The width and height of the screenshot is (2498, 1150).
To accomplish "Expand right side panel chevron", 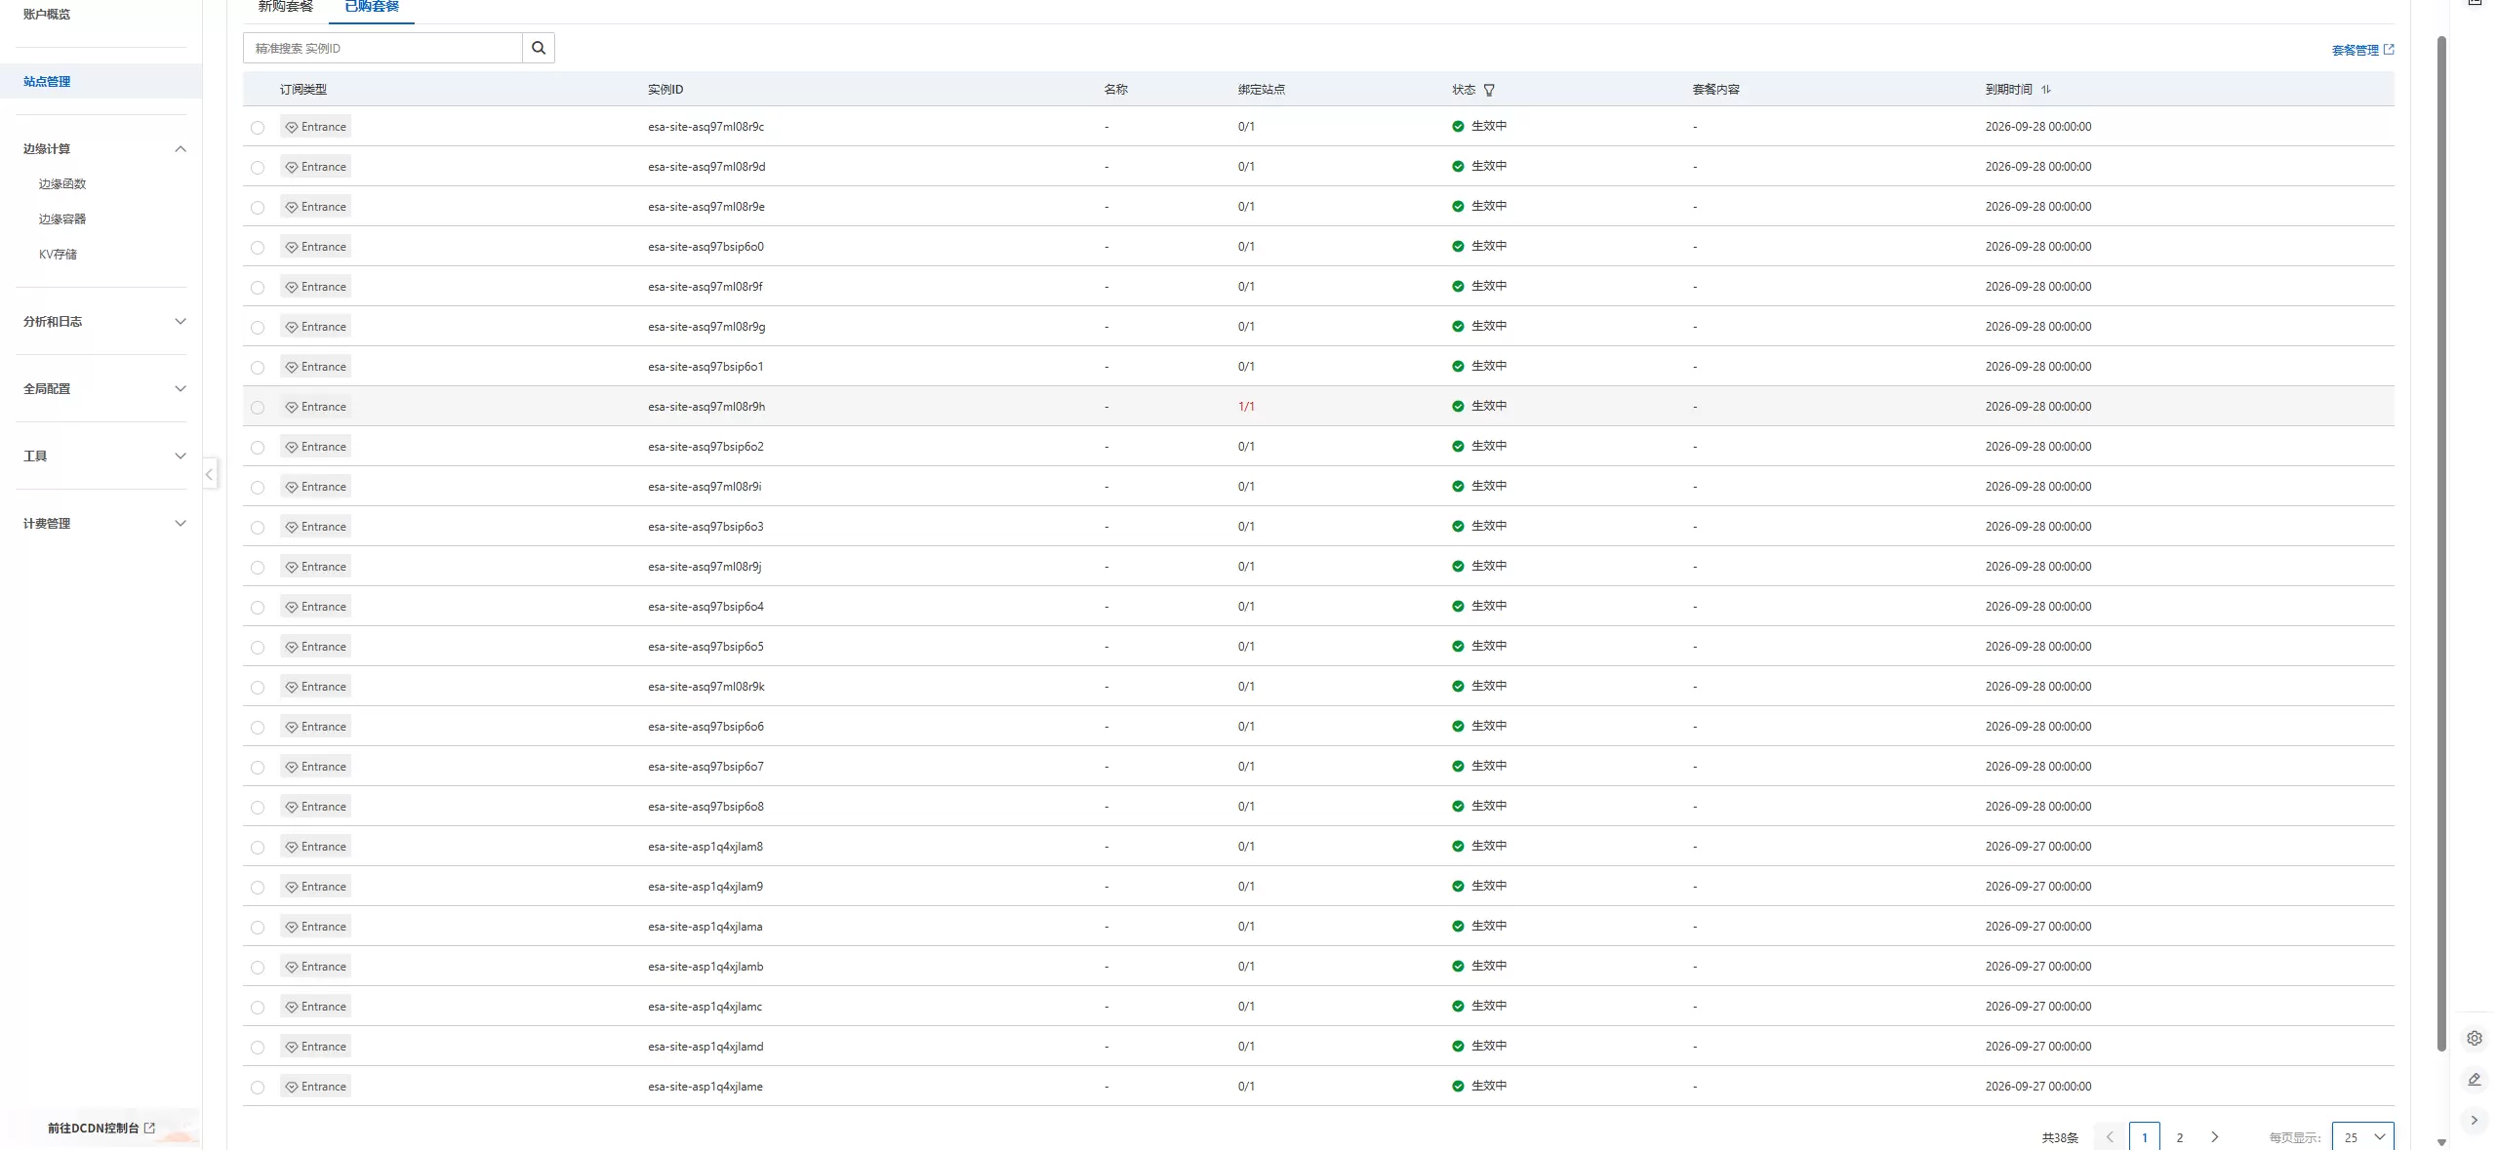I will [2475, 1120].
